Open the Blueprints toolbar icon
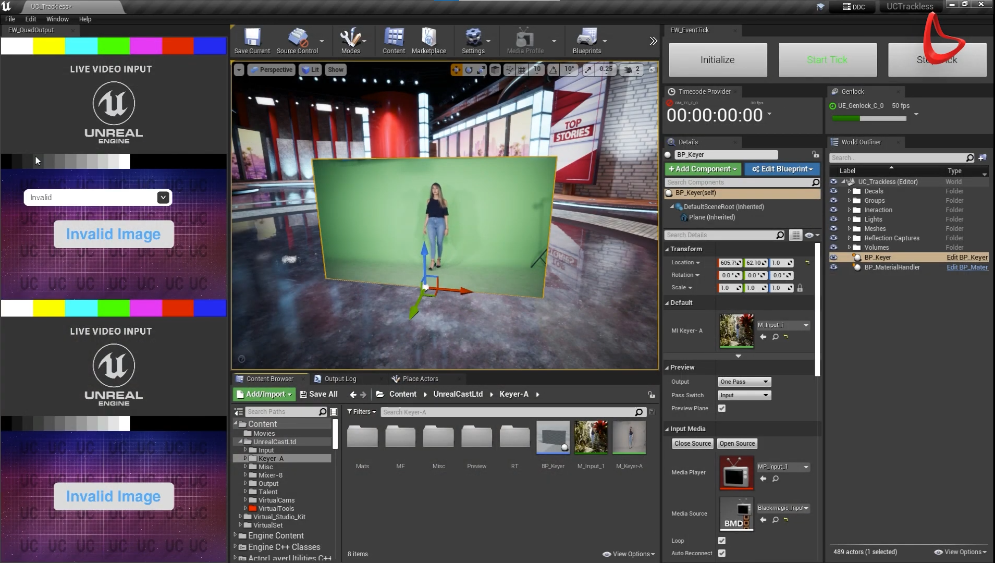The image size is (995, 563). coord(586,41)
